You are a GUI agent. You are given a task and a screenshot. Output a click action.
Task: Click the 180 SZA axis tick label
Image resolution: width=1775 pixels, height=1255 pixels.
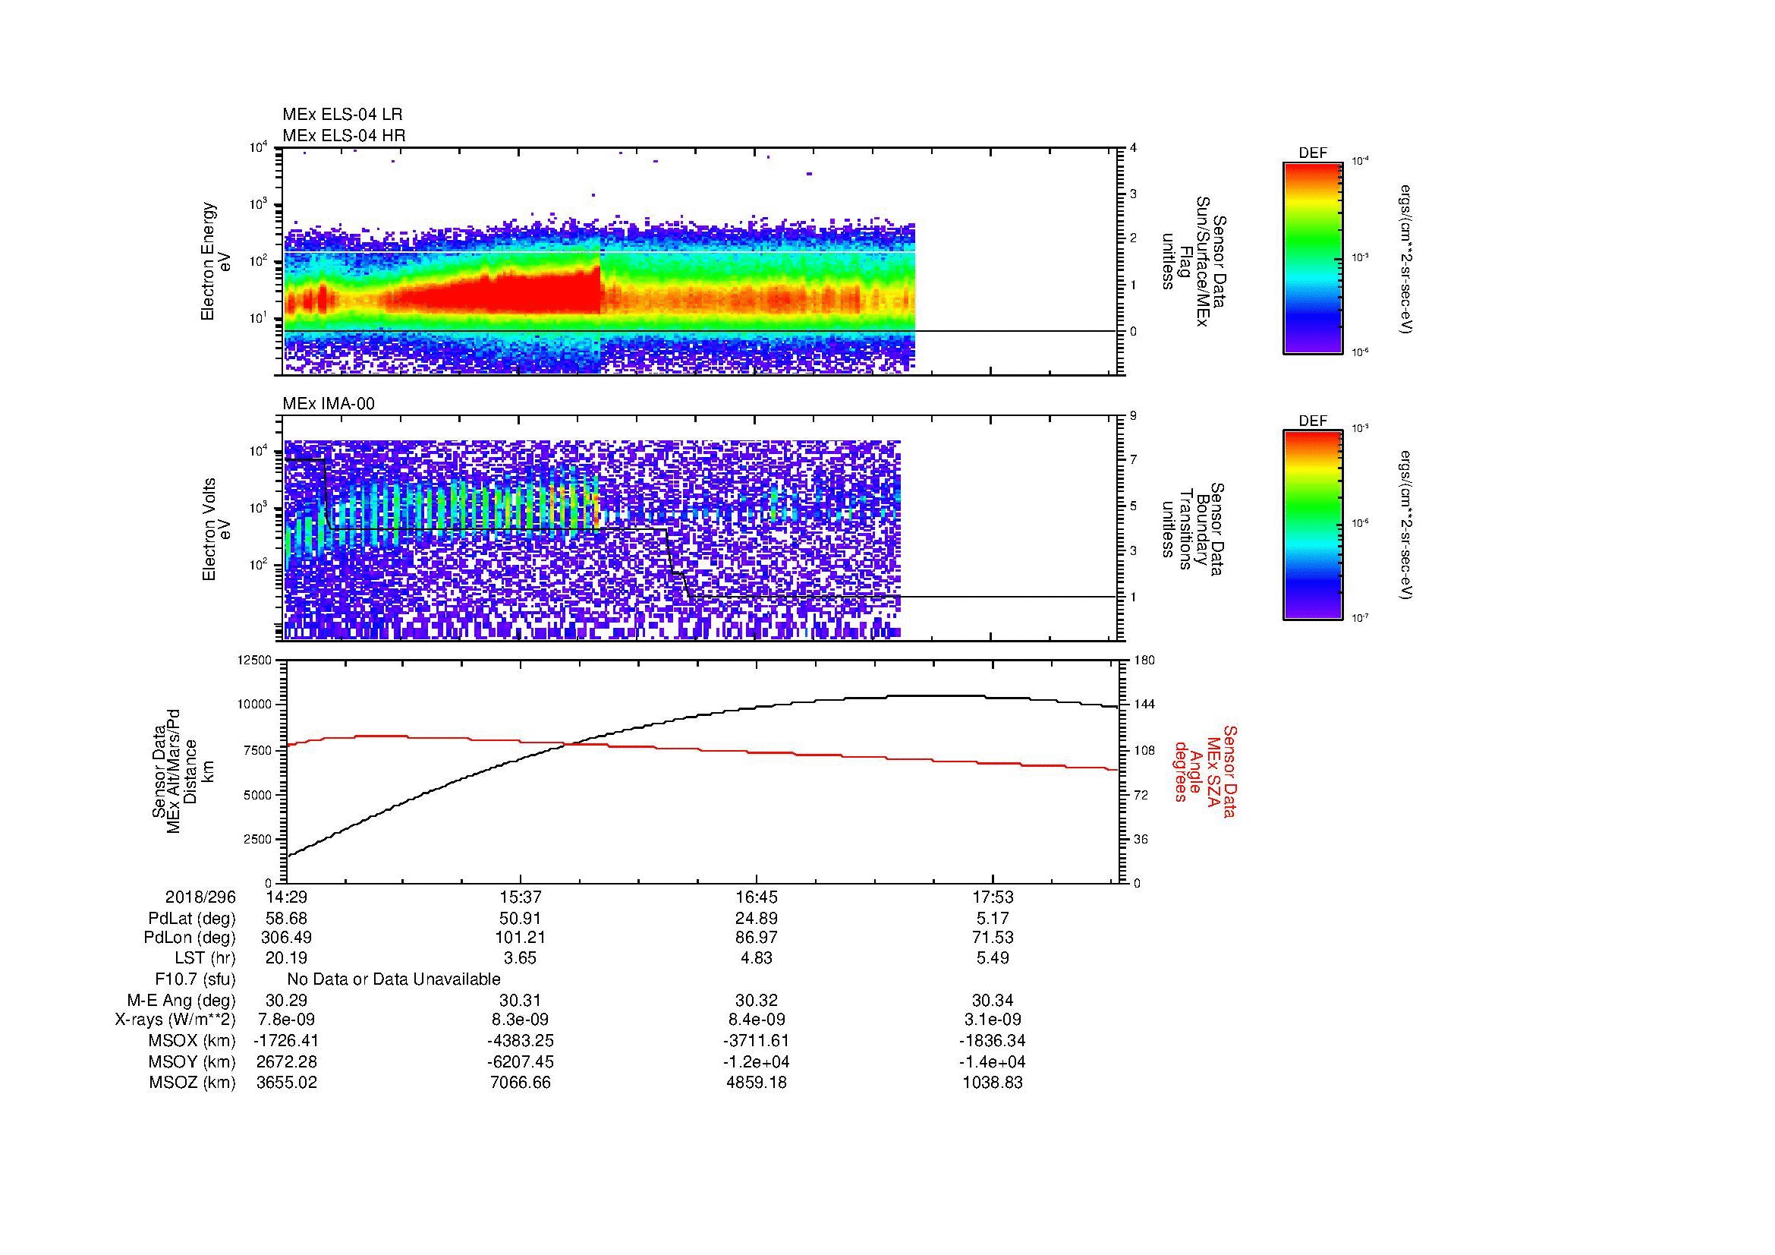click(x=1144, y=661)
